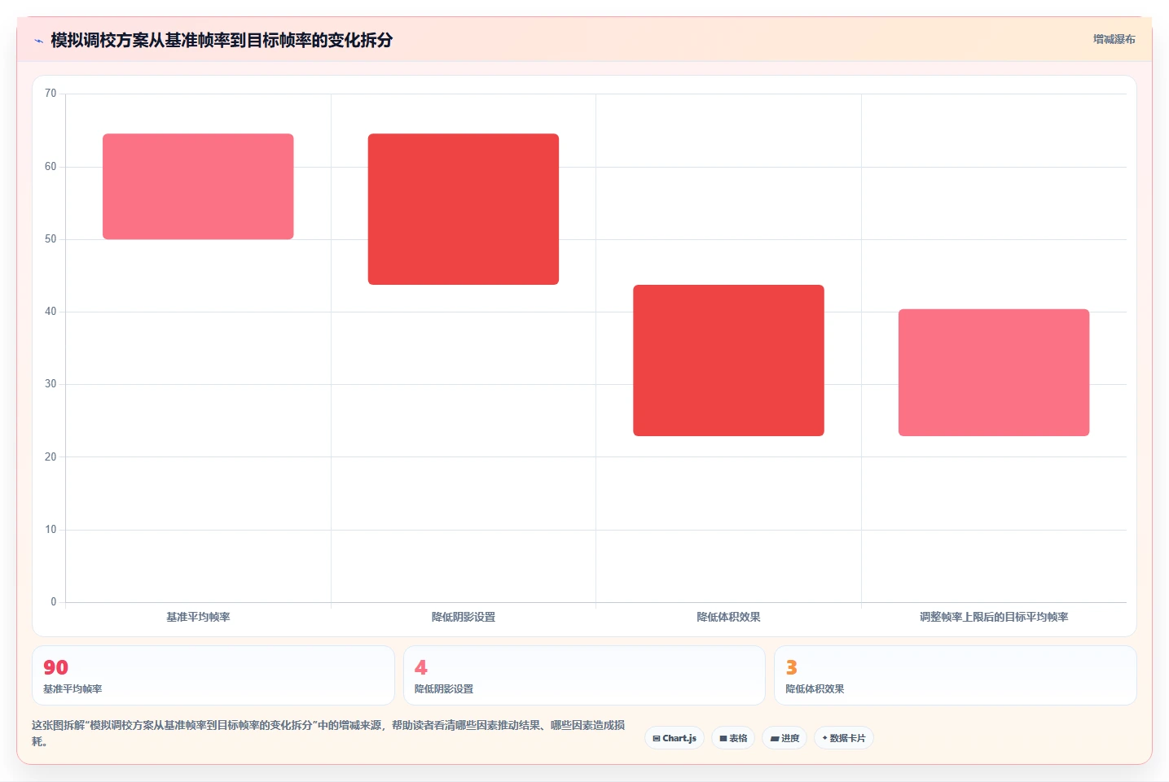
Task: Click the x-axis label 调整帧率上限后的目标平均帧率
Action: pos(994,617)
